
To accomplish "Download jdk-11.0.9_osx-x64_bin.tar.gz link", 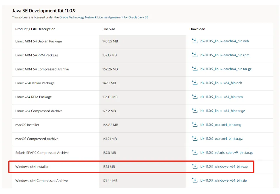I will point(221,139).
